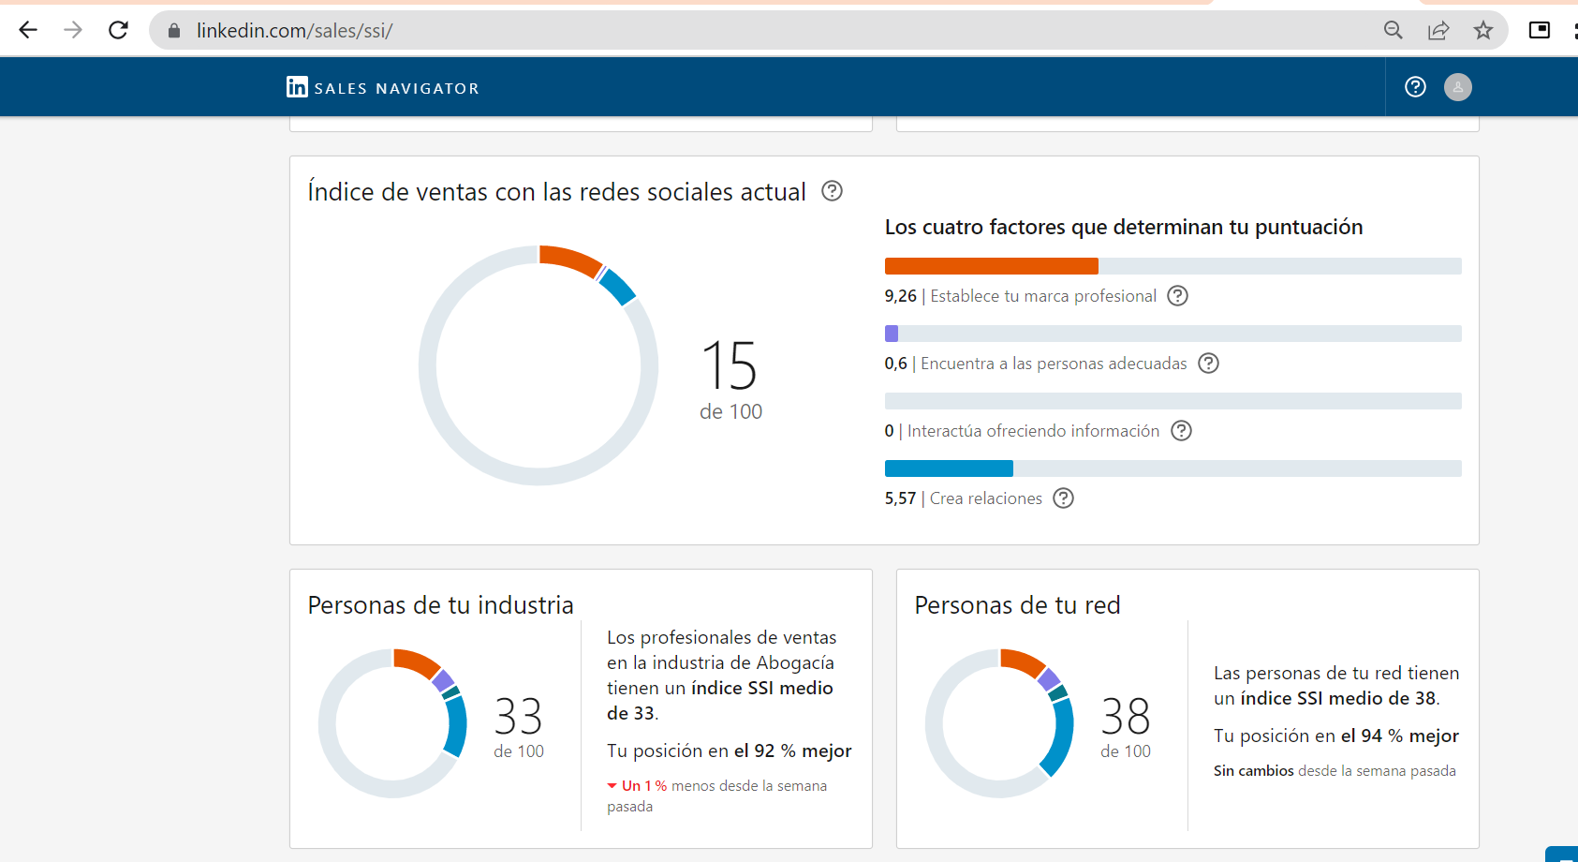Image resolution: width=1578 pixels, height=862 pixels.
Task: Click the orange Establece tu marca progress bar
Action: tap(992, 266)
